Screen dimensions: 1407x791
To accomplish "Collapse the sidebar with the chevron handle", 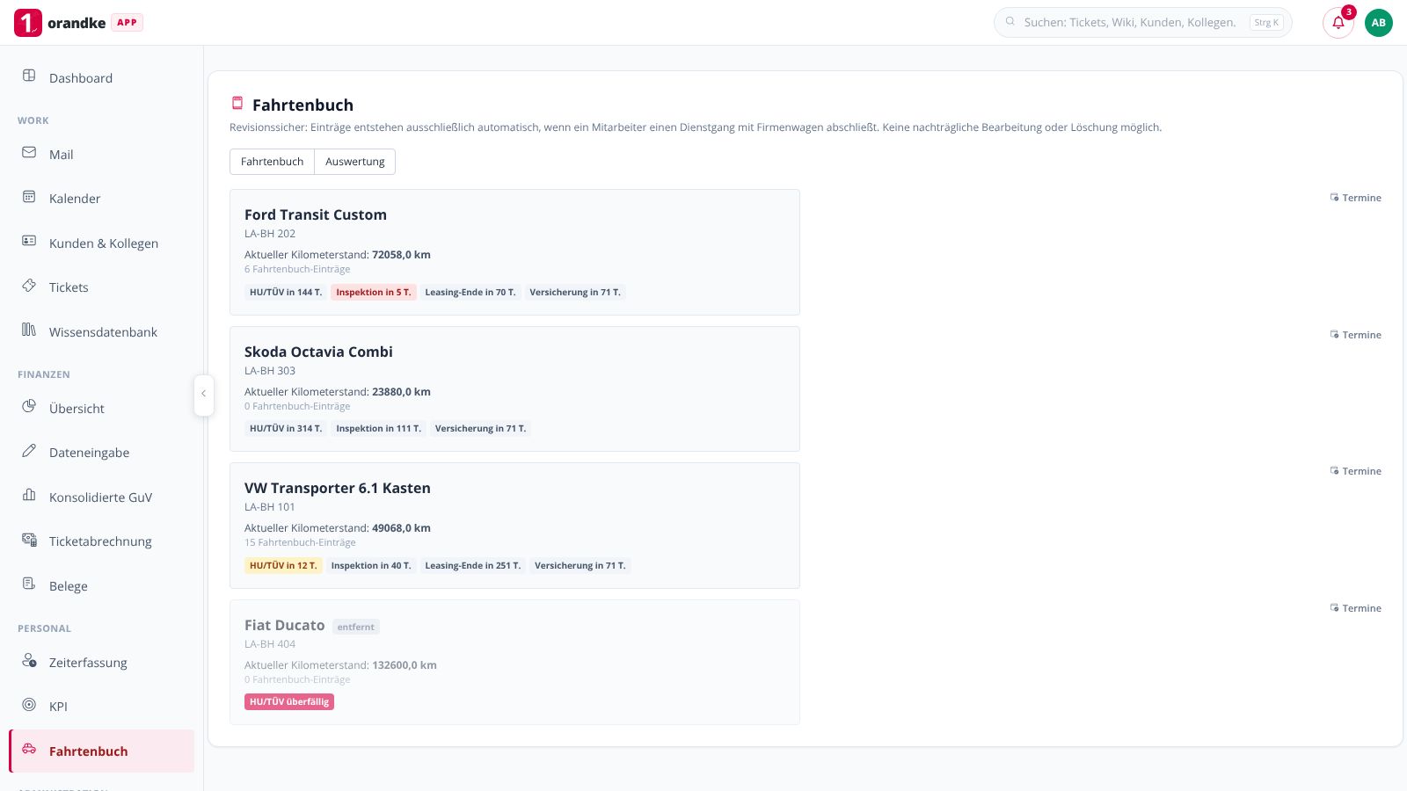I will (203, 395).
